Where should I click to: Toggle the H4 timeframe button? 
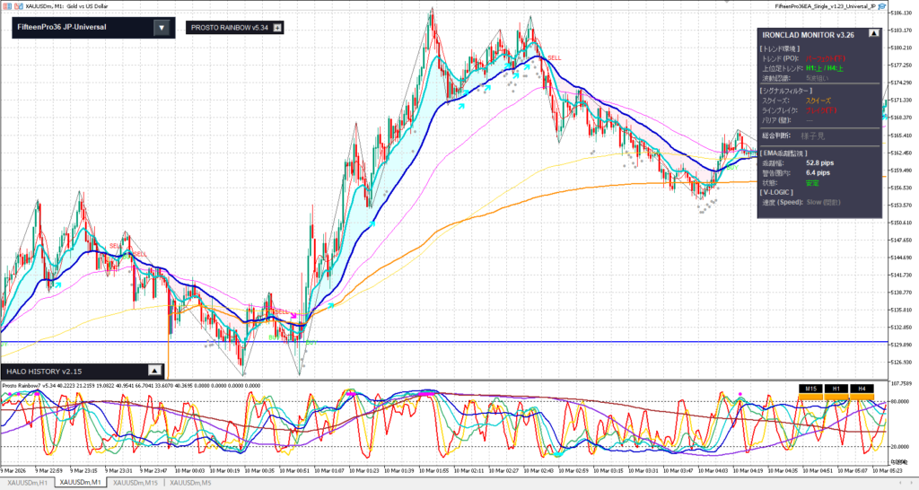click(861, 389)
